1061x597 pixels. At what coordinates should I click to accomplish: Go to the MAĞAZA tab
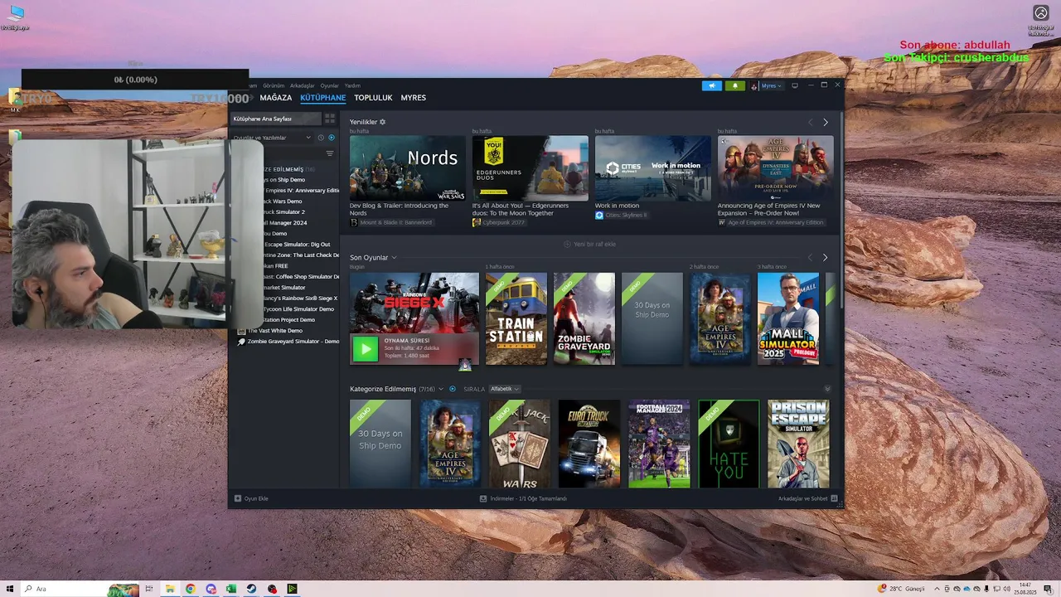click(x=276, y=98)
